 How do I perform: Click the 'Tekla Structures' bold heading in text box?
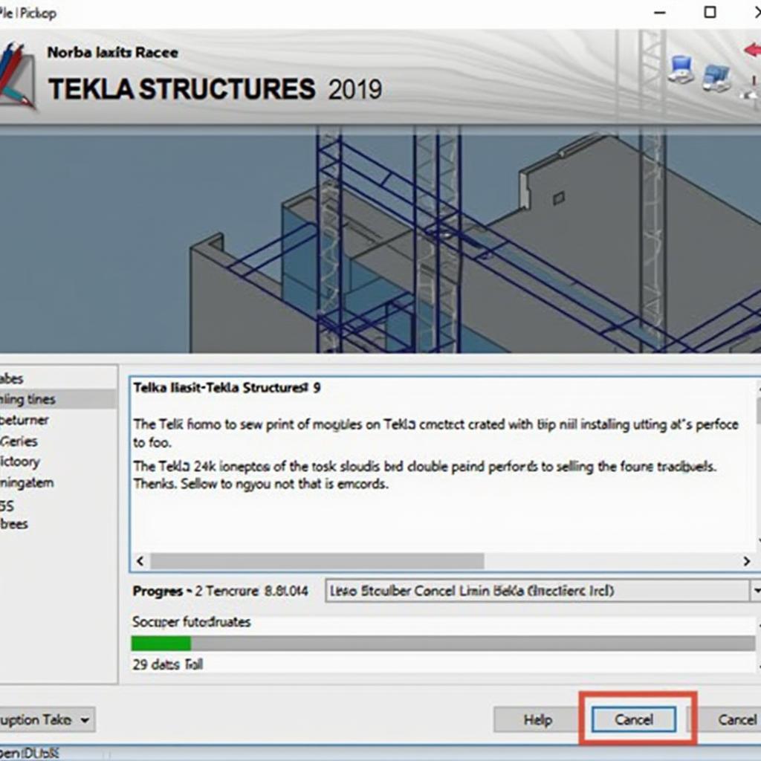tap(227, 387)
